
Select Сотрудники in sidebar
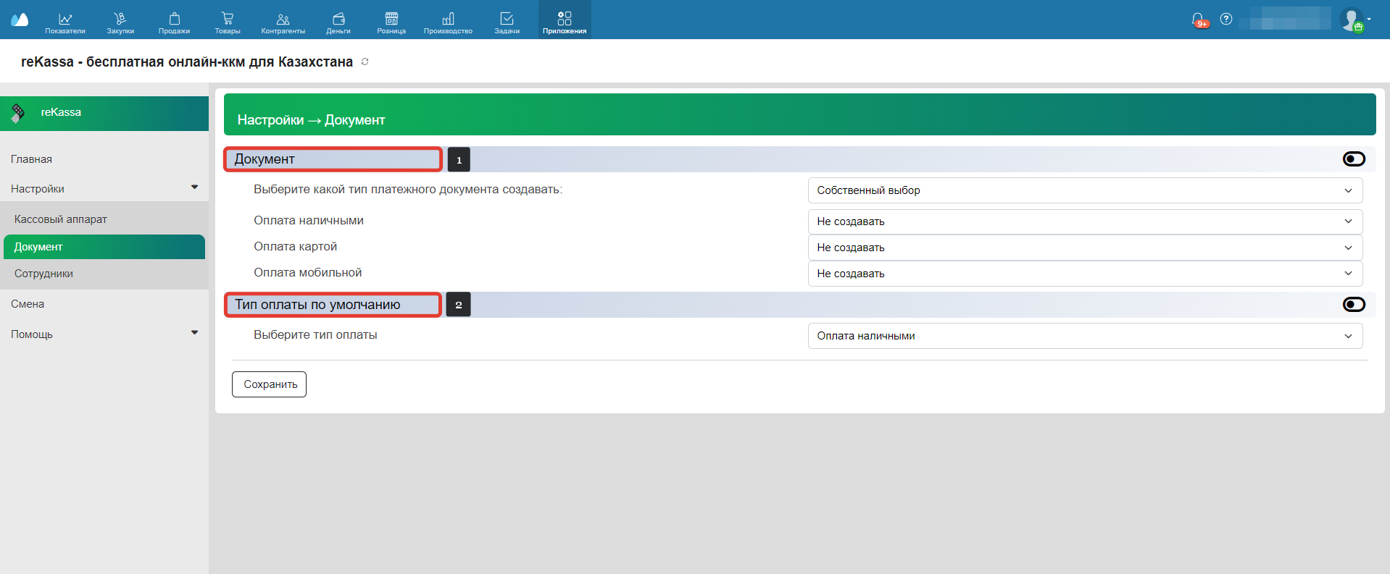point(43,274)
